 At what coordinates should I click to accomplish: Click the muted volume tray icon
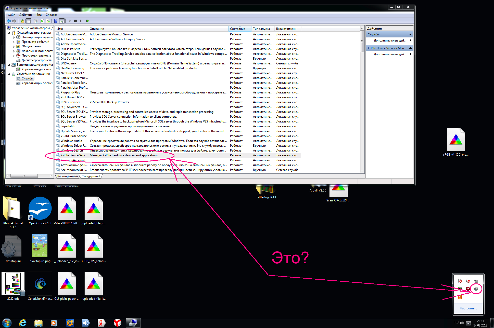[x=468, y=281]
